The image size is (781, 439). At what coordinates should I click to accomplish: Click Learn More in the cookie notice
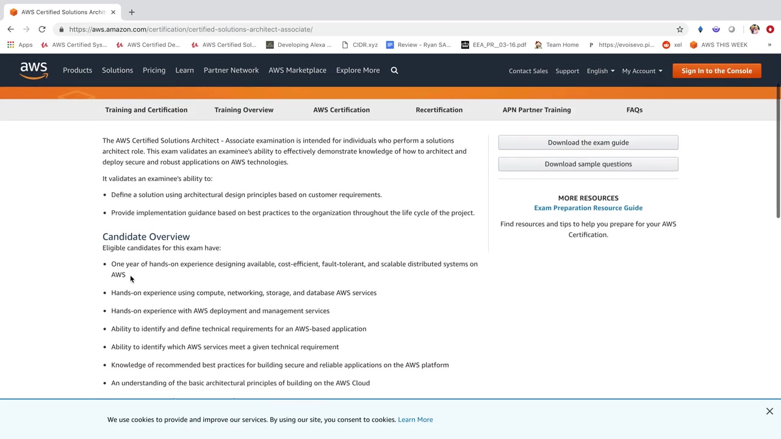[x=416, y=419]
